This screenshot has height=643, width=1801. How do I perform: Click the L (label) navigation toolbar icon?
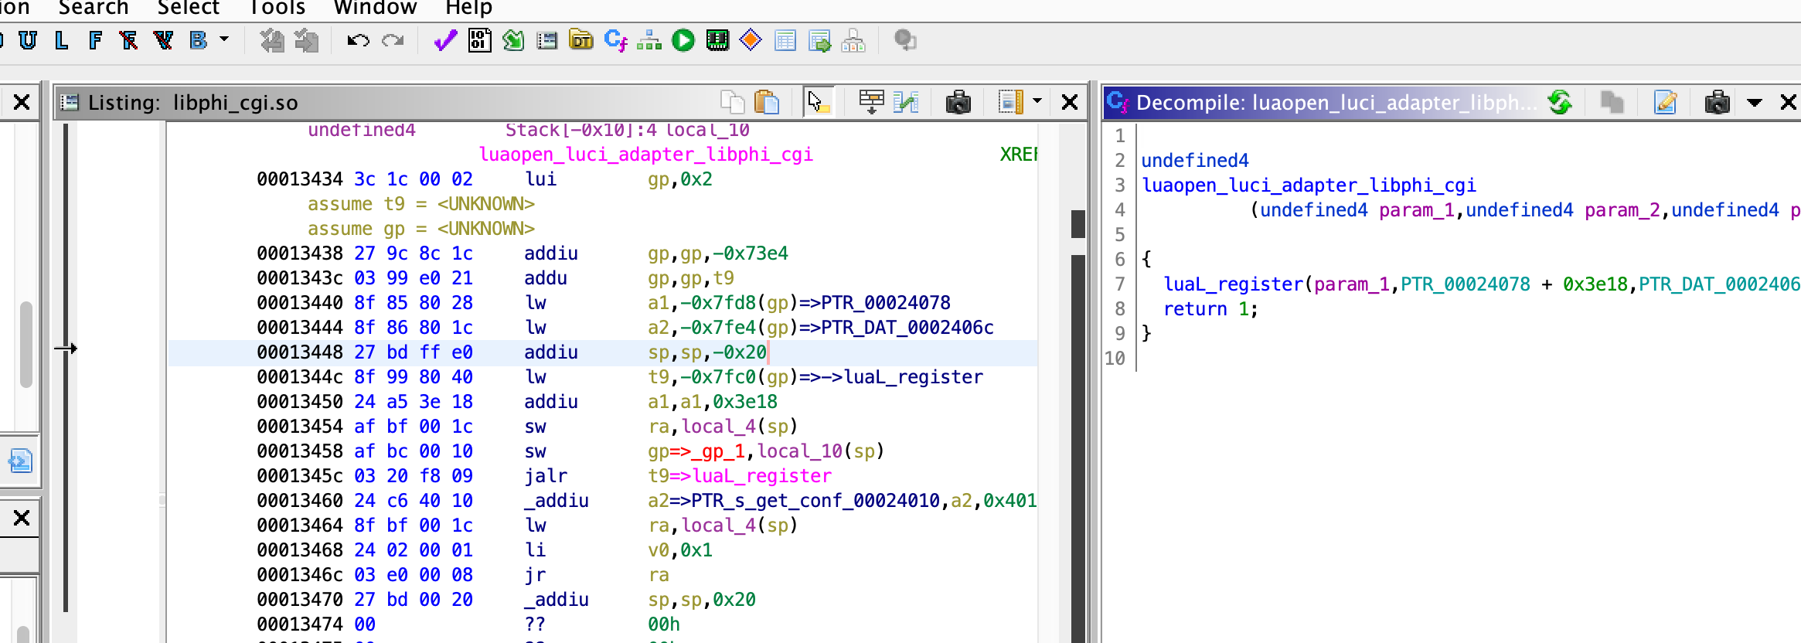tap(62, 40)
